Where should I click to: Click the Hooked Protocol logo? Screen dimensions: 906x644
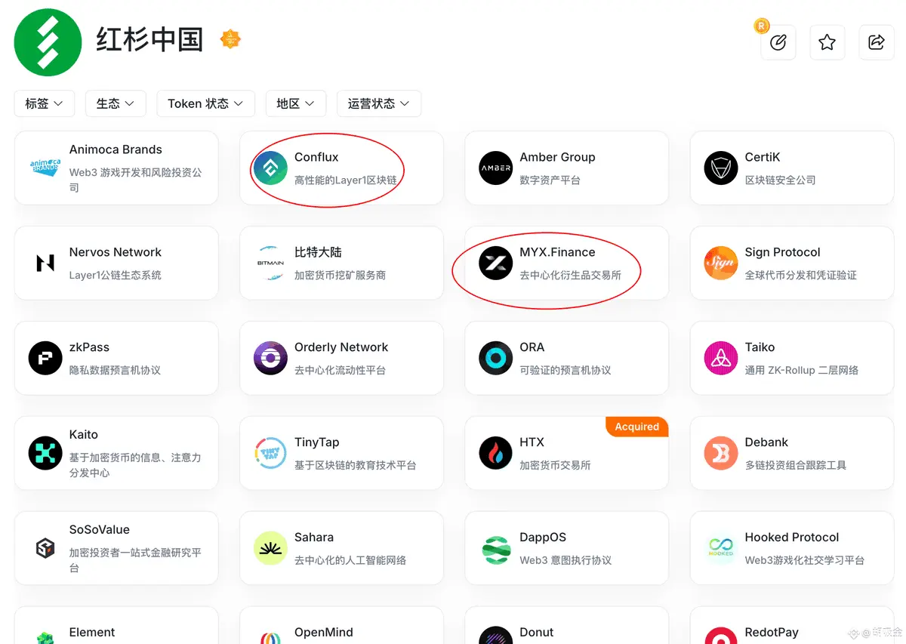pos(721,548)
